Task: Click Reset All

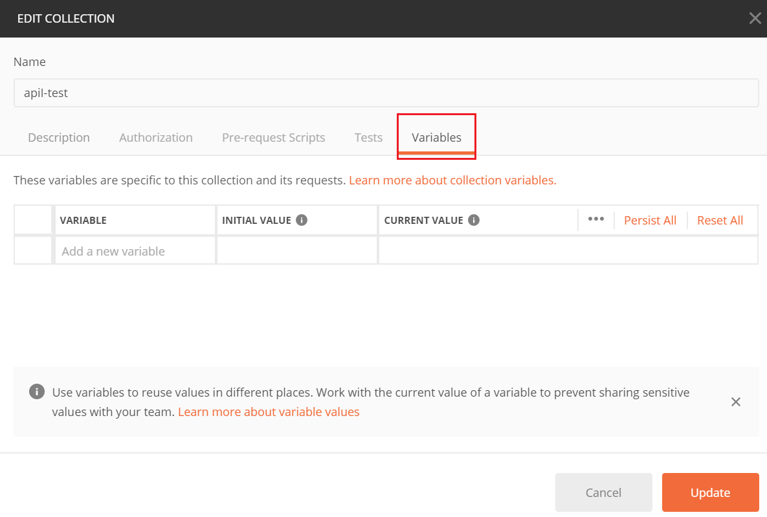Action: pyautogui.click(x=720, y=221)
